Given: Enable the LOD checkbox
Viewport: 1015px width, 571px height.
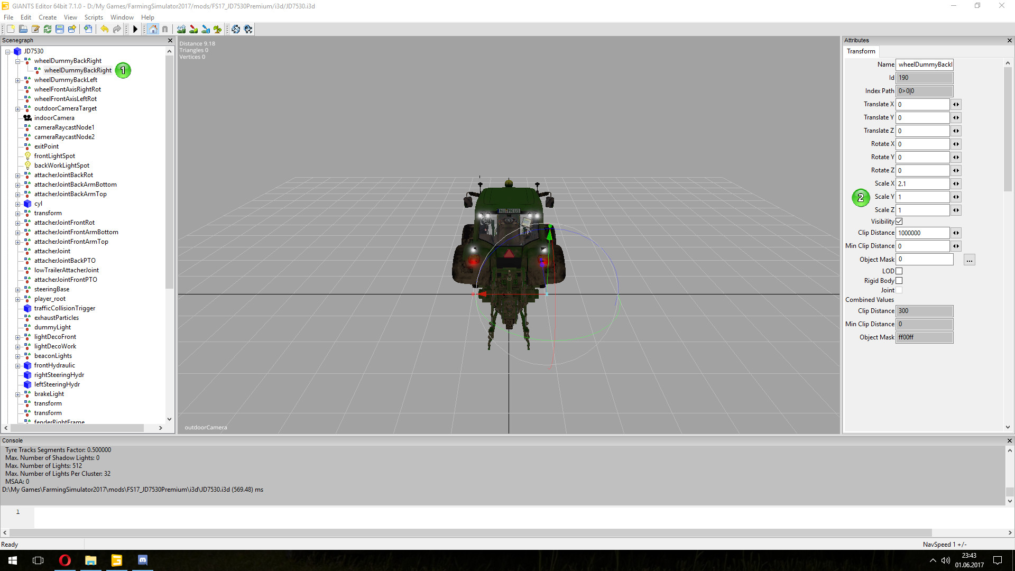Looking at the screenshot, I should (x=899, y=271).
